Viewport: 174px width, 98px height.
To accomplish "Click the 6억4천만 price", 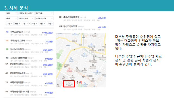I will click(102, 18).
